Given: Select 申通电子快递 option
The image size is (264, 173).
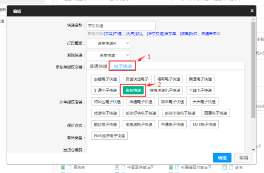Looking at the screenshot, I should 141,102.
